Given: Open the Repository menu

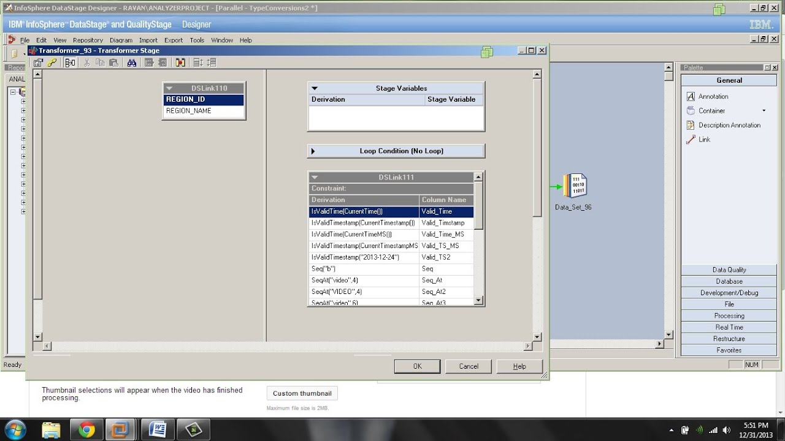Looking at the screenshot, I should tap(88, 40).
